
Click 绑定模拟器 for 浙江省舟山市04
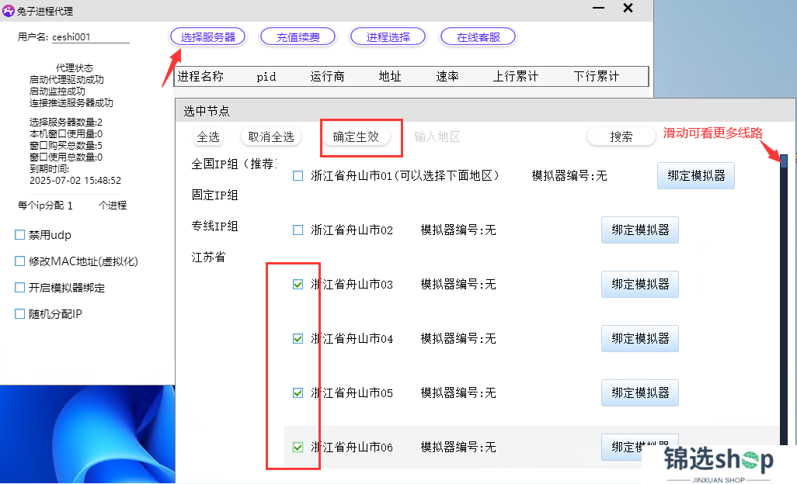point(640,338)
